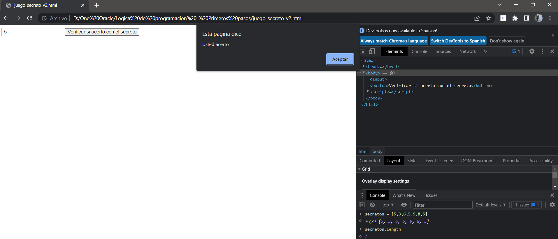This screenshot has height=239, width=558.
Task: Select the button node in DOM tree
Action: click(431, 85)
